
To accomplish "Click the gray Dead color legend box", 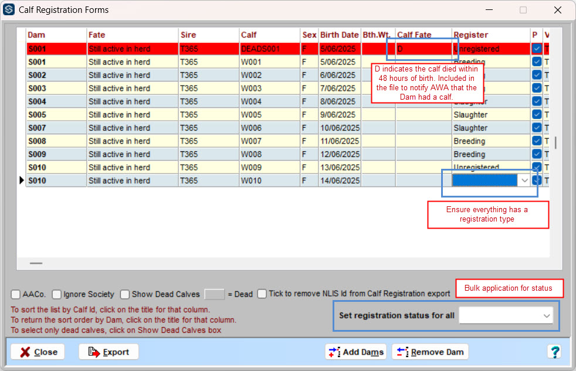I will coord(214,294).
